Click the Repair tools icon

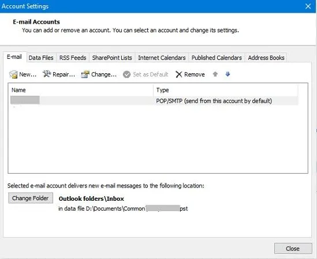(x=47, y=74)
